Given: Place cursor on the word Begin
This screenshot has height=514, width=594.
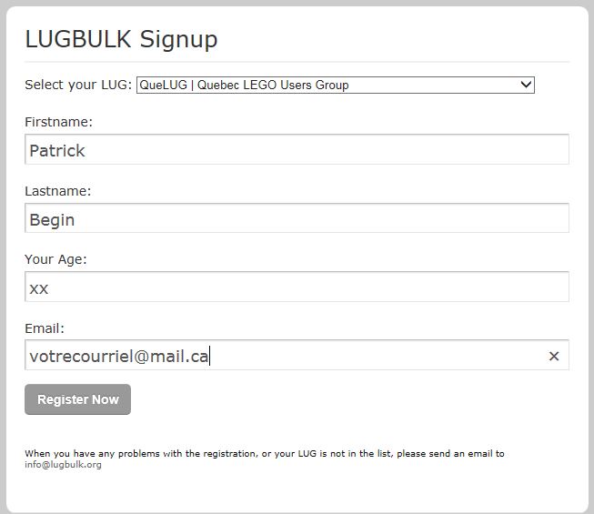Looking at the screenshot, I should 52,220.
